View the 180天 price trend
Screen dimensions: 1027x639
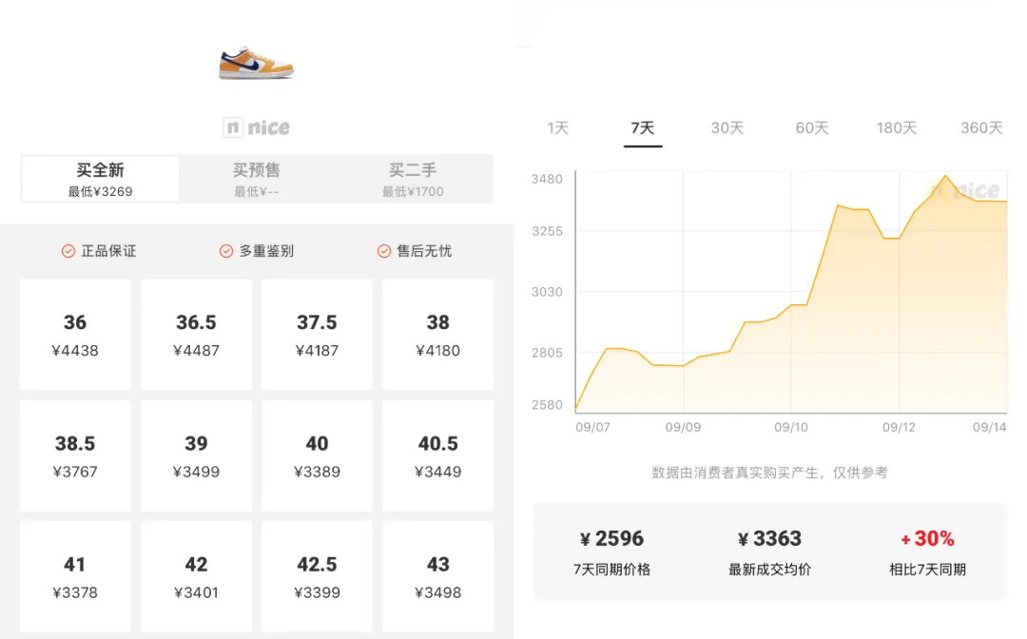[897, 127]
